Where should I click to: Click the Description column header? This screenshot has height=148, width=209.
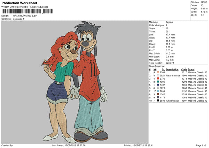172,69
